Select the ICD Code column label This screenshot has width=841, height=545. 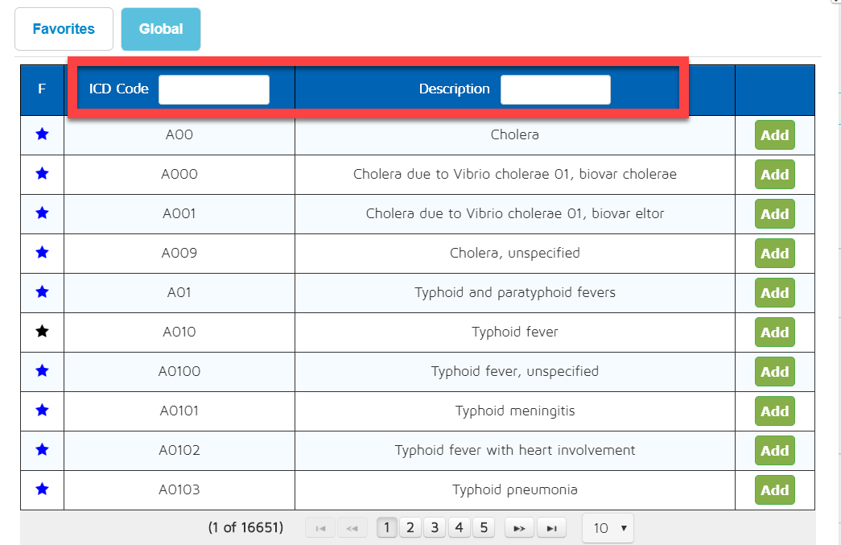(x=118, y=89)
